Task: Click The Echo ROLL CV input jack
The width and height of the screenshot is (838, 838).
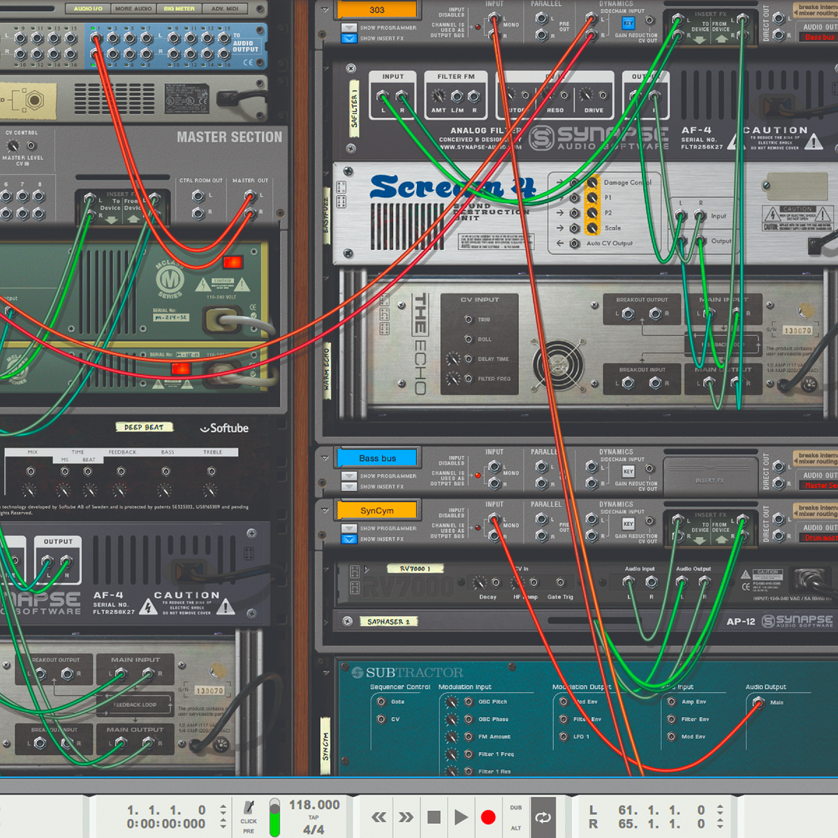Action: click(469, 339)
